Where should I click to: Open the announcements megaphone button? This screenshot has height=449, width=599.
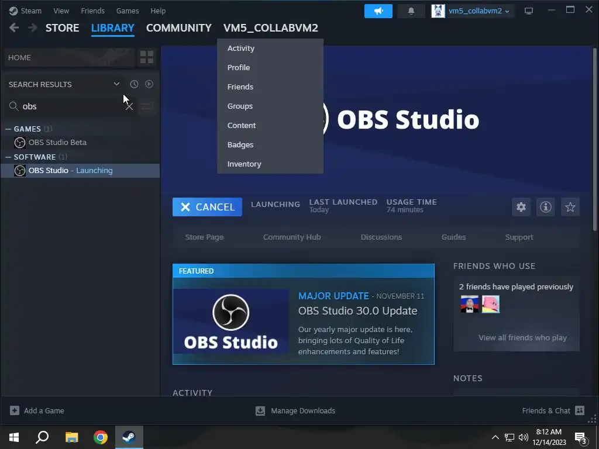(378, 11)
